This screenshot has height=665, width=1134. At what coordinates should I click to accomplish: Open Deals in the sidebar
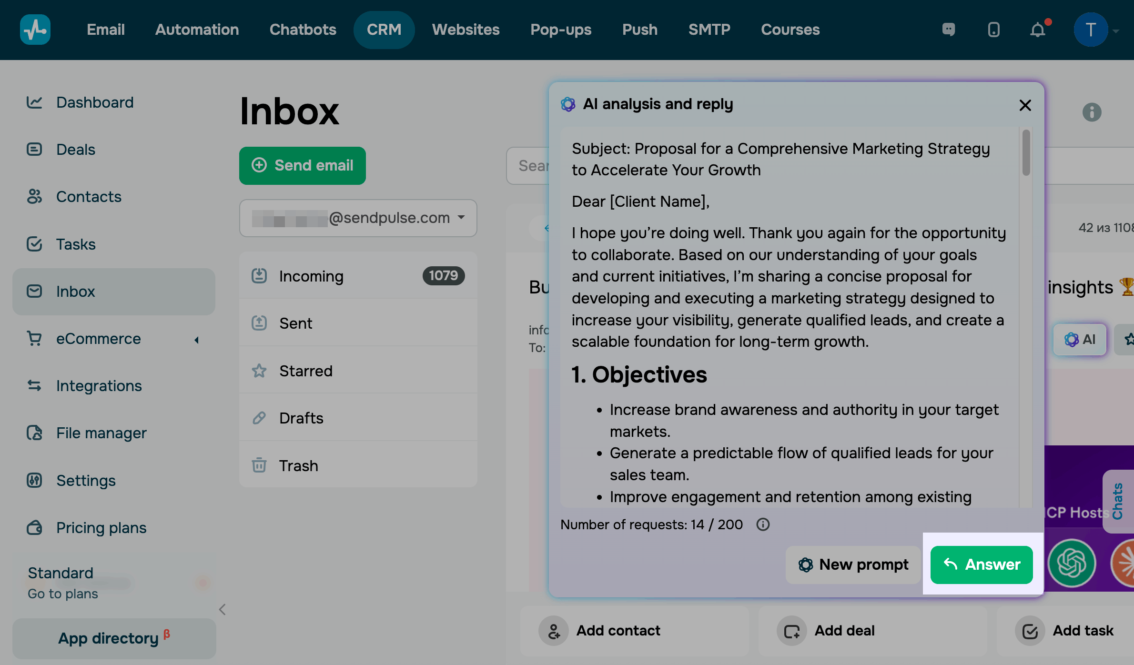coord(75,150)
